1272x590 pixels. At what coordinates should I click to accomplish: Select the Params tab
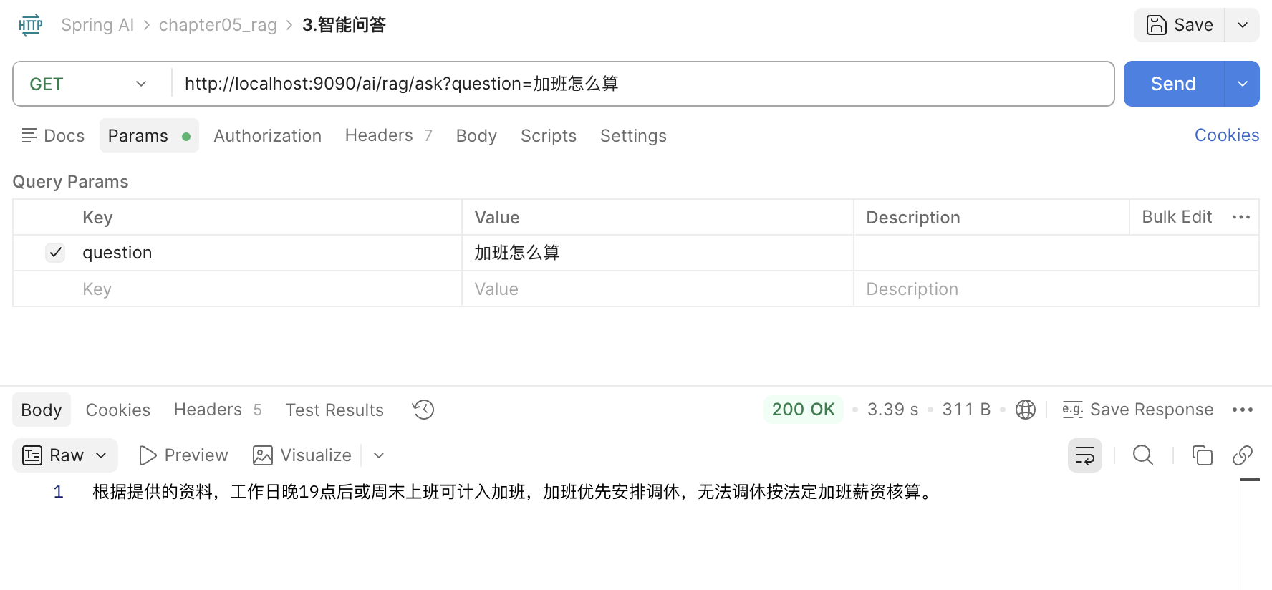point(149,135)
